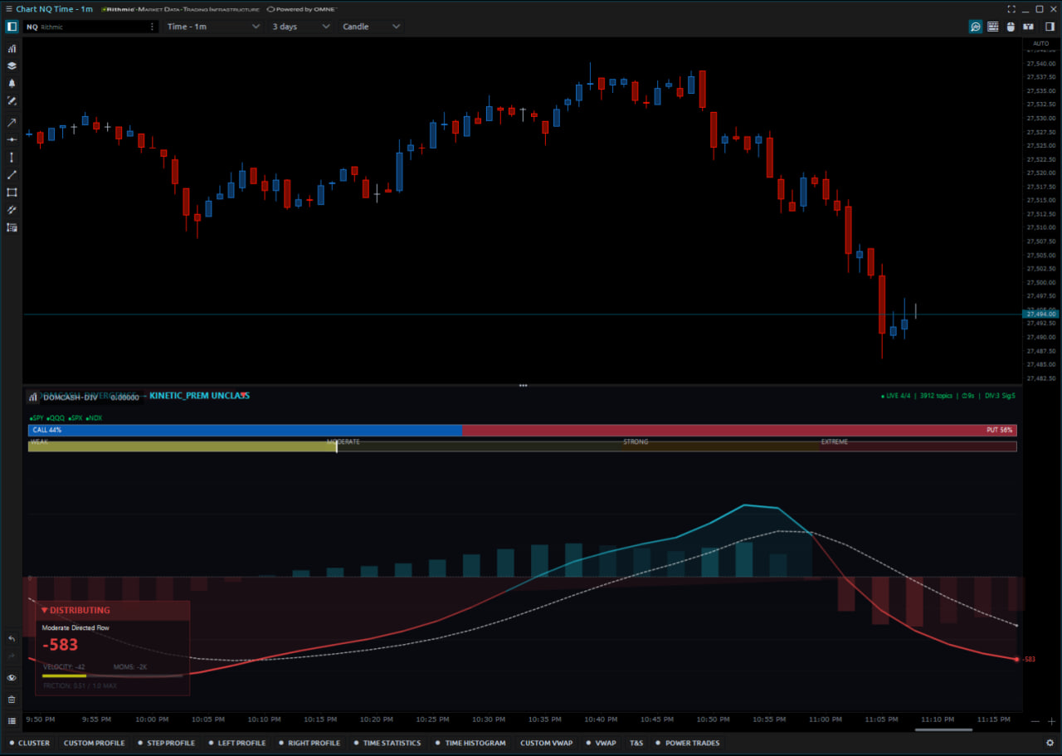
Task: Delete drawings with the trash icon
Action: [12, 699]
